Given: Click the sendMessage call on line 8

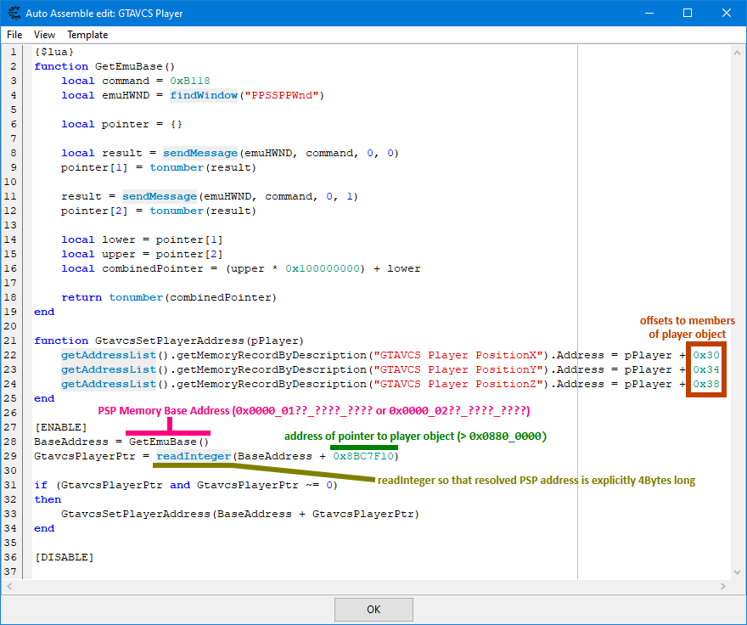Looking at the screenshot, I should [200, 152].
